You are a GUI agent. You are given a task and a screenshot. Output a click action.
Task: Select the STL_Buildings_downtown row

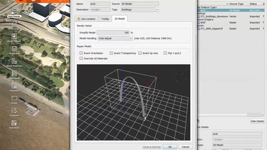point(231,17)
